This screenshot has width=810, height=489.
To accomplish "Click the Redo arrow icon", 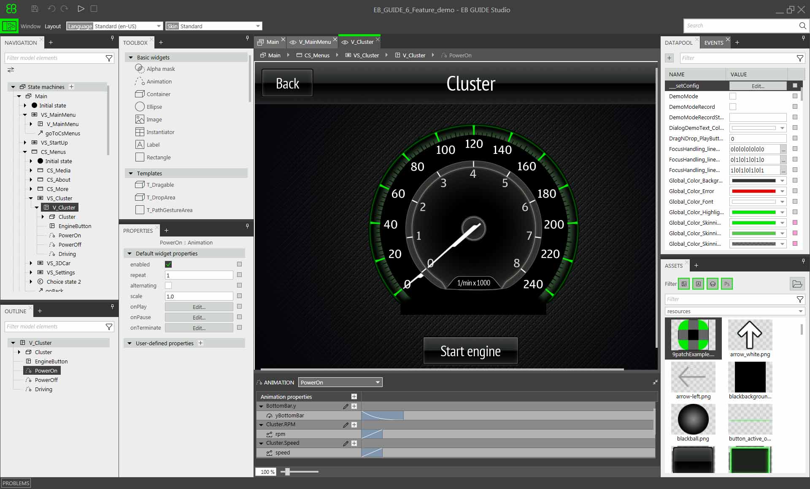I will (x=65, y=9).
